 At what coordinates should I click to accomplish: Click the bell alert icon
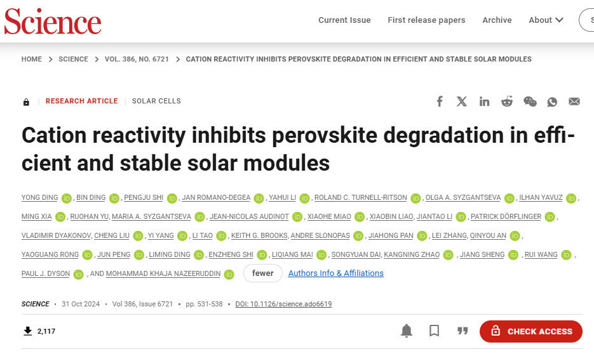pos(407,331)
